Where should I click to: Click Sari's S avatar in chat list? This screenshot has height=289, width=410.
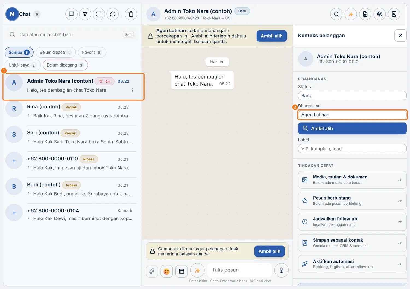pyautogui.click(x=14, y=135)
